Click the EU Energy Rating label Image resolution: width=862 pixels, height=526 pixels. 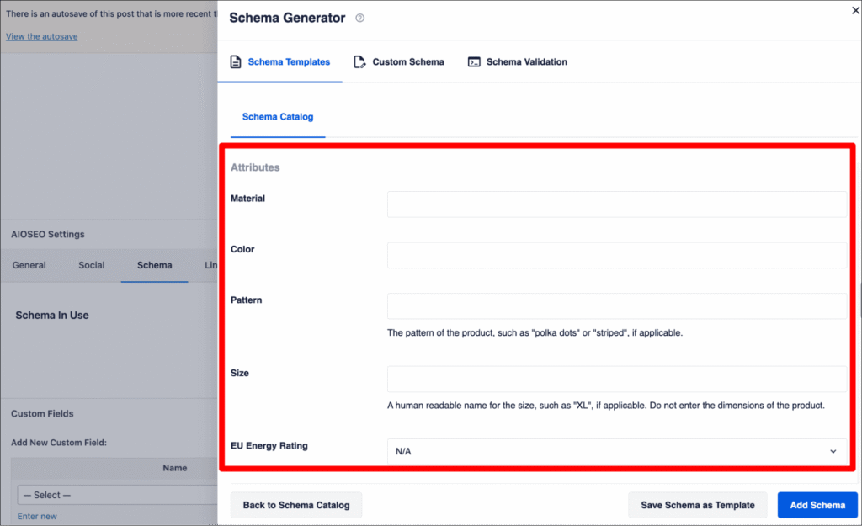click(269, 446)
